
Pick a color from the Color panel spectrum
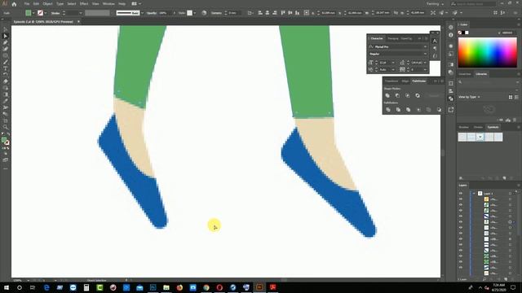pyautogui.click(x=488, y=52)
